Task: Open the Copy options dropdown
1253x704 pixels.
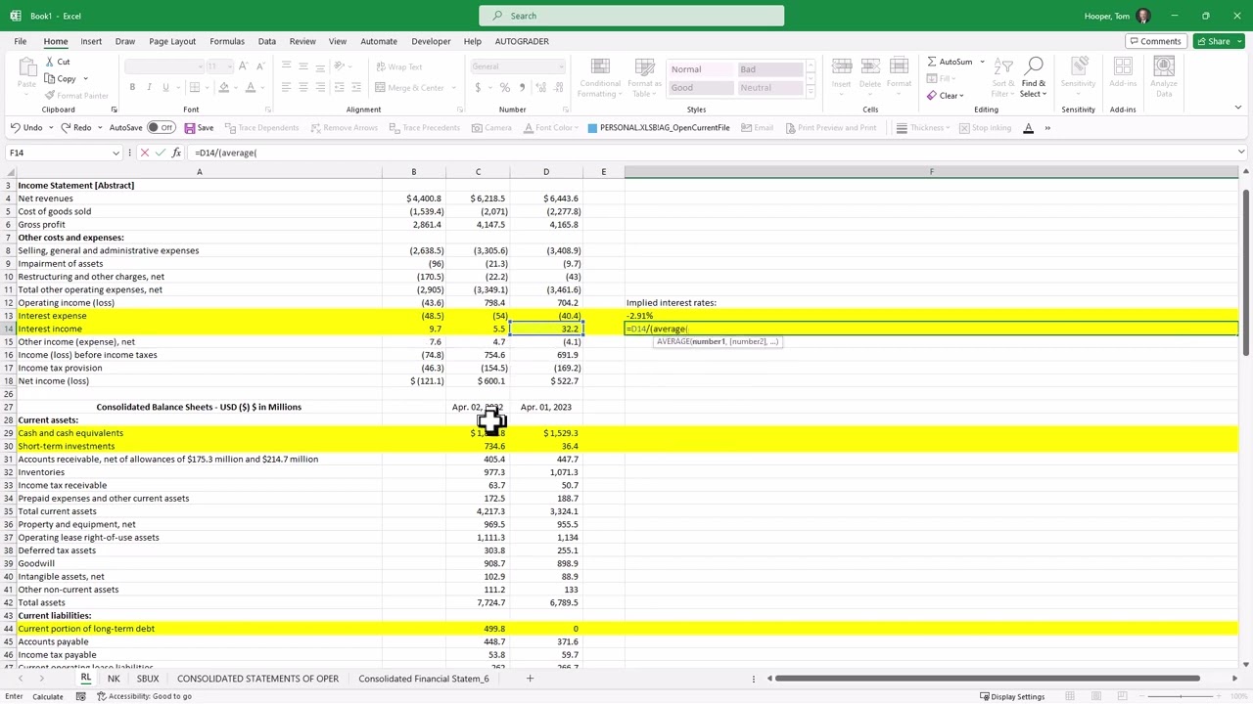Action: point(85,78)
